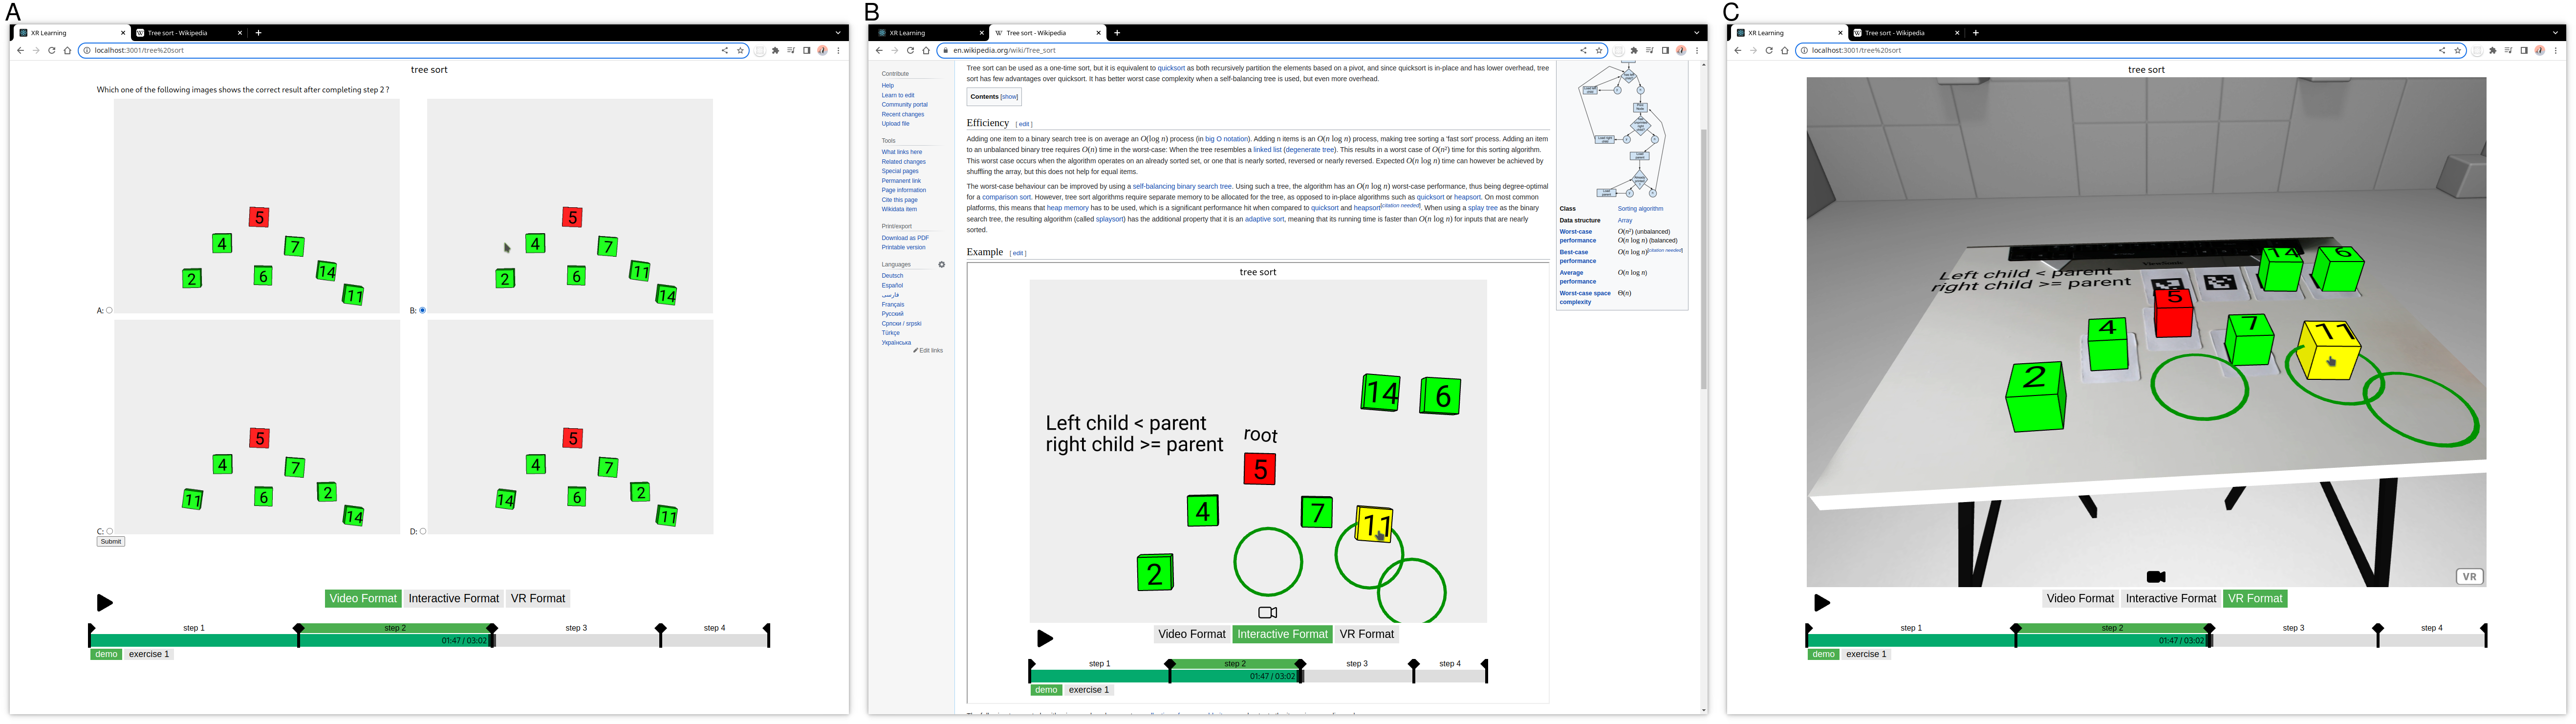Play the embedded lesson in window B
Image resolution: width=2576 pixels, height=724 pixels.
pos(1044,638)
